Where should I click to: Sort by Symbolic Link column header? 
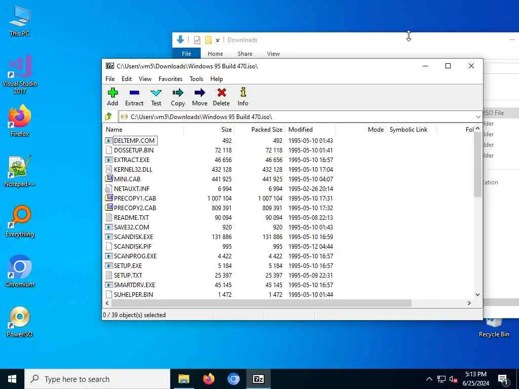coord(412,129)
